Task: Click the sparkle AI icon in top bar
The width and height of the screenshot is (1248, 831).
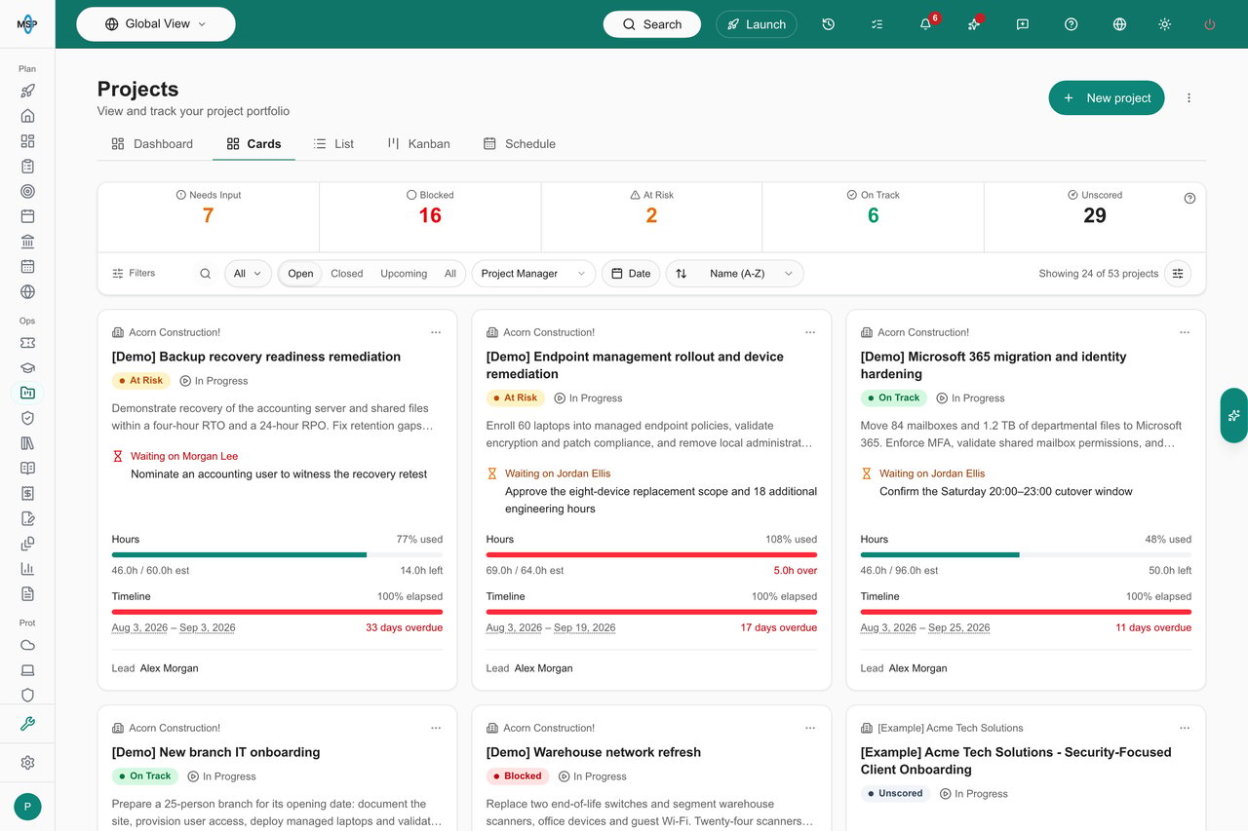Action: [x=974, y=24]
